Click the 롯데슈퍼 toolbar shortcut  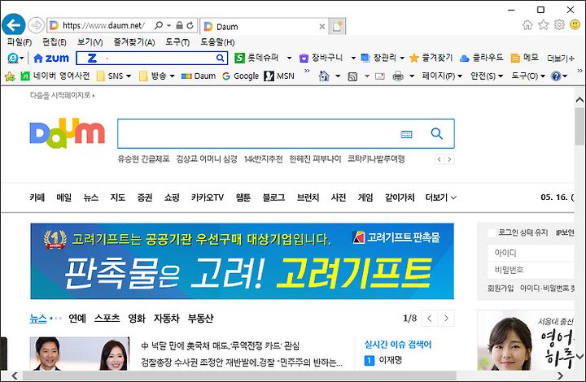point(256,58)
